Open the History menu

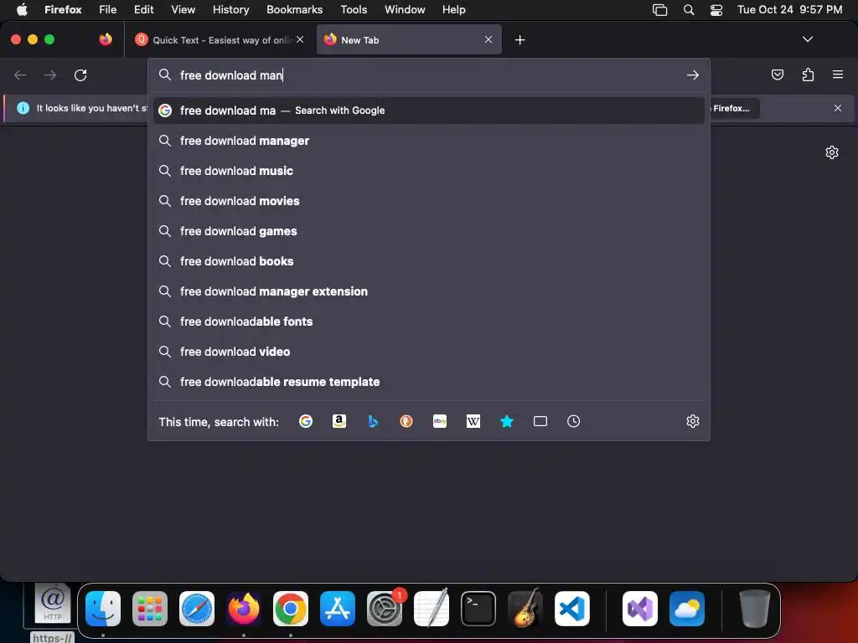click(x=230, y=9)
